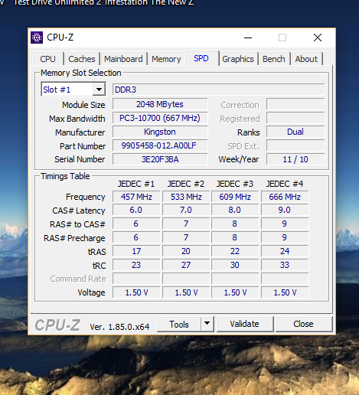The height and width of the screenshot is (395, 359).
Task: Click JEDEC #1 voltage 1.50 V
Action: (x=136, y=292)
